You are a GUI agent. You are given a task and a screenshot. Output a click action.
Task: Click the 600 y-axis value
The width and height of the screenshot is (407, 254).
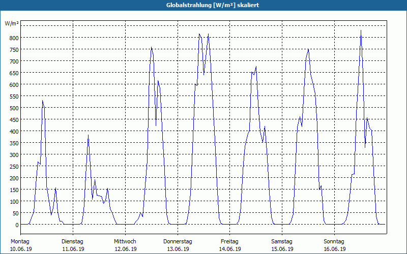point(14,85)
